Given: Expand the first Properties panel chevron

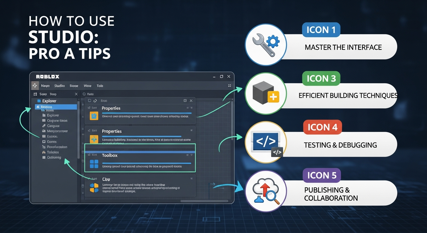Looking at the screenshot, I should pos(188,107).
